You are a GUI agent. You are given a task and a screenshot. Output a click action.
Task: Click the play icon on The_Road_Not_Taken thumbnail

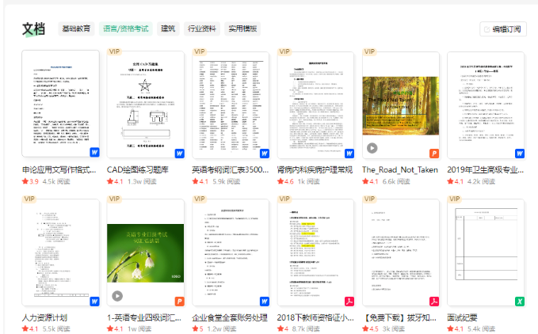click(372, 147)
